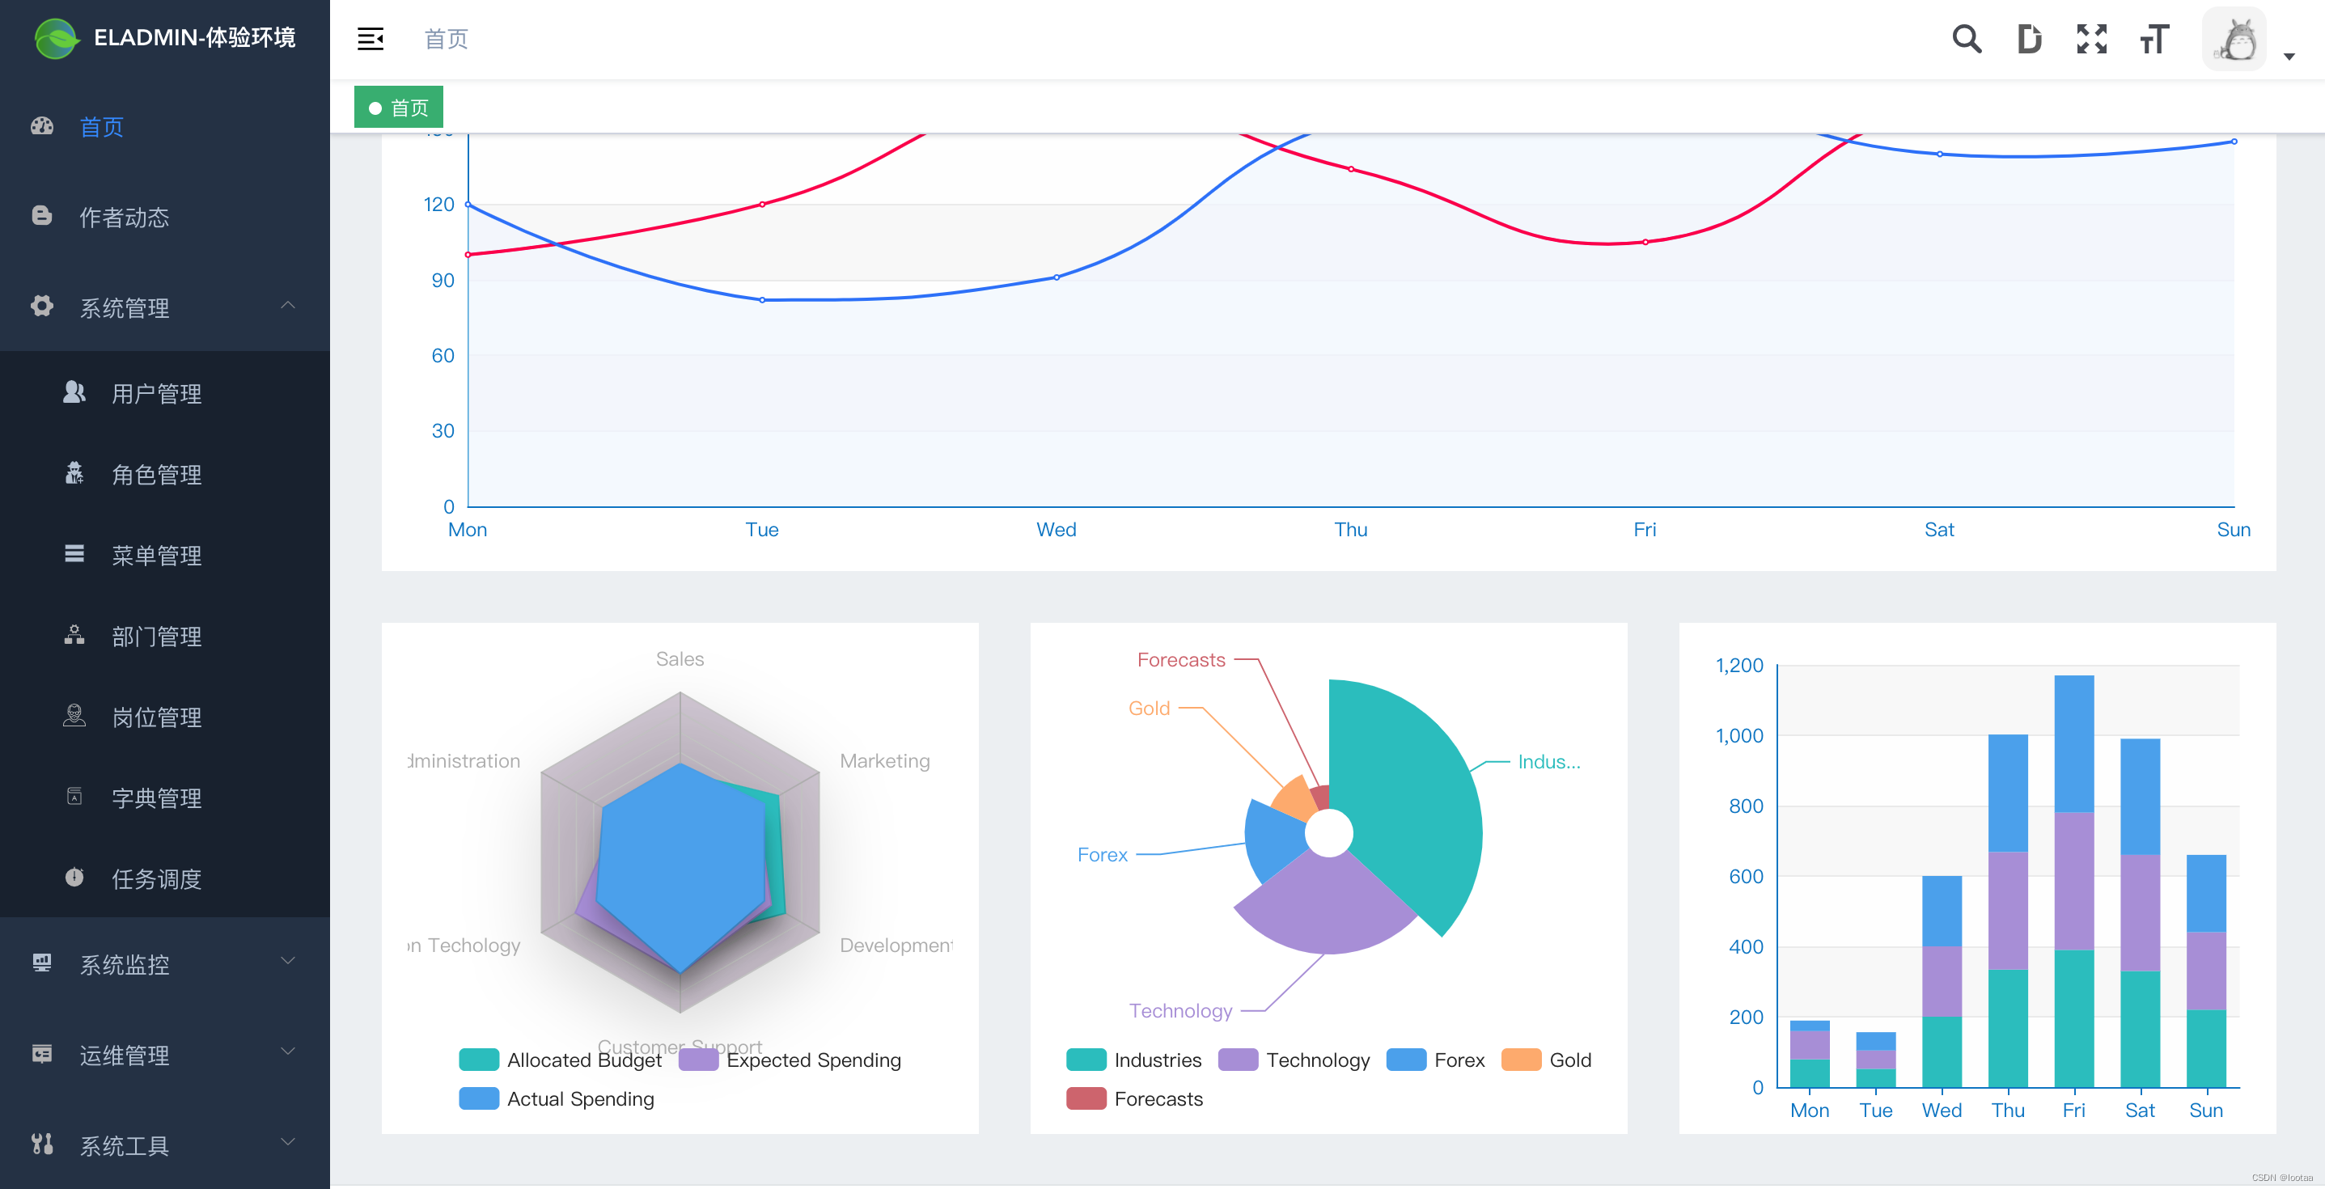Screen dimensions: 2325x1189
Task: Click the 首页 breadcrumb text
Action: pyautogui.click(x=446, y=39)
